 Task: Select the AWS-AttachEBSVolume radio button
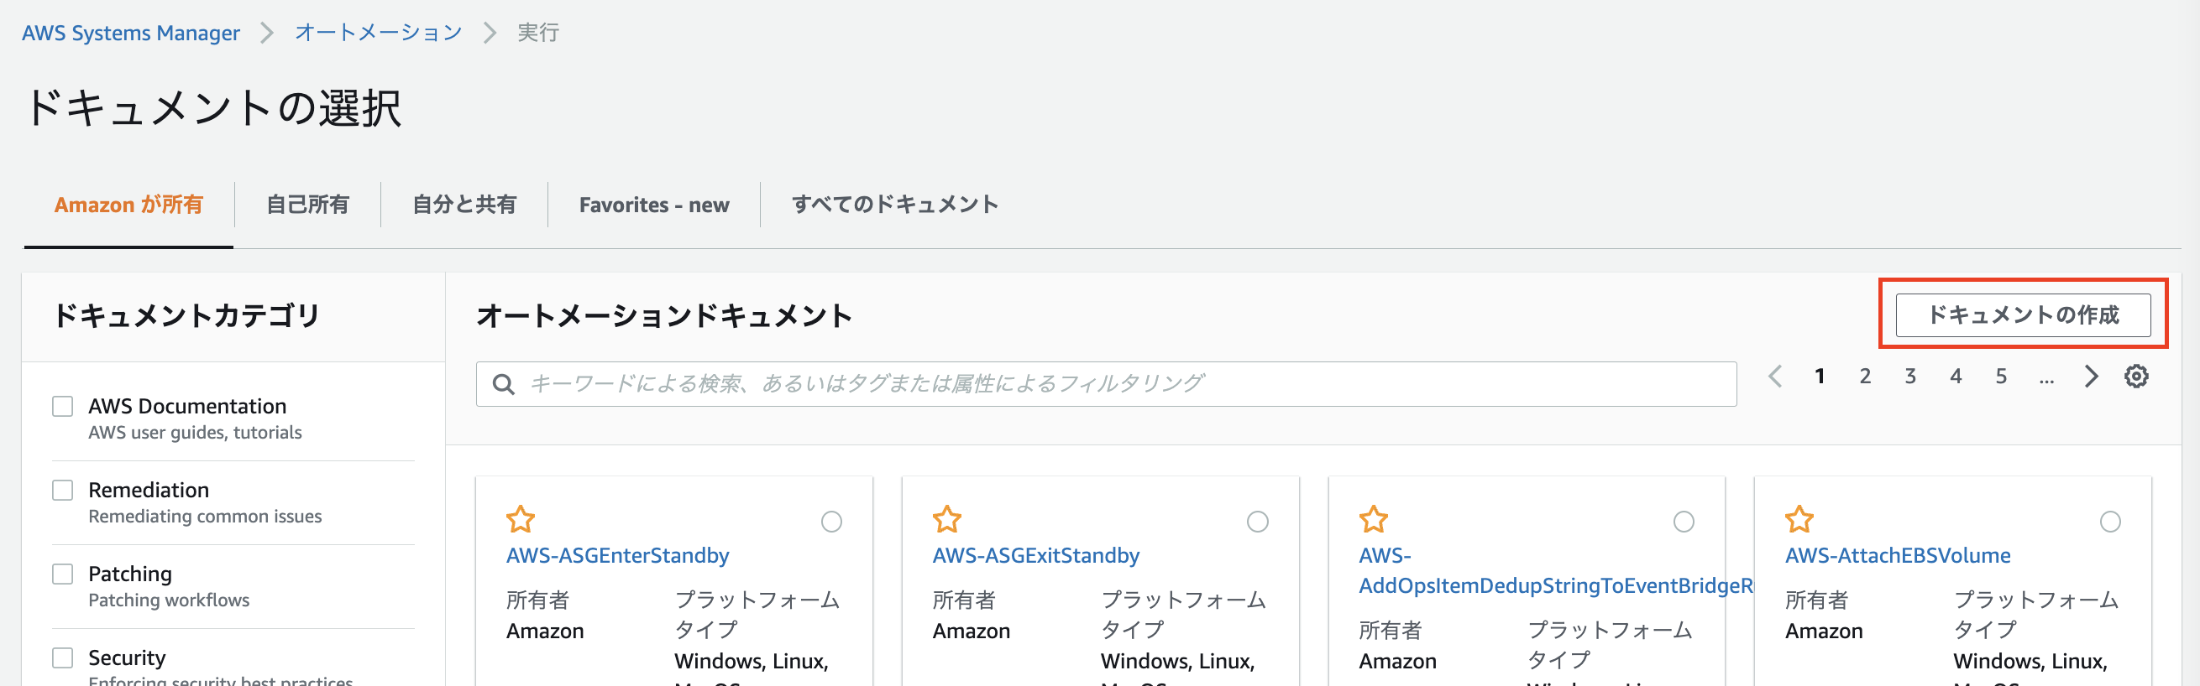tap(2111, 522)
